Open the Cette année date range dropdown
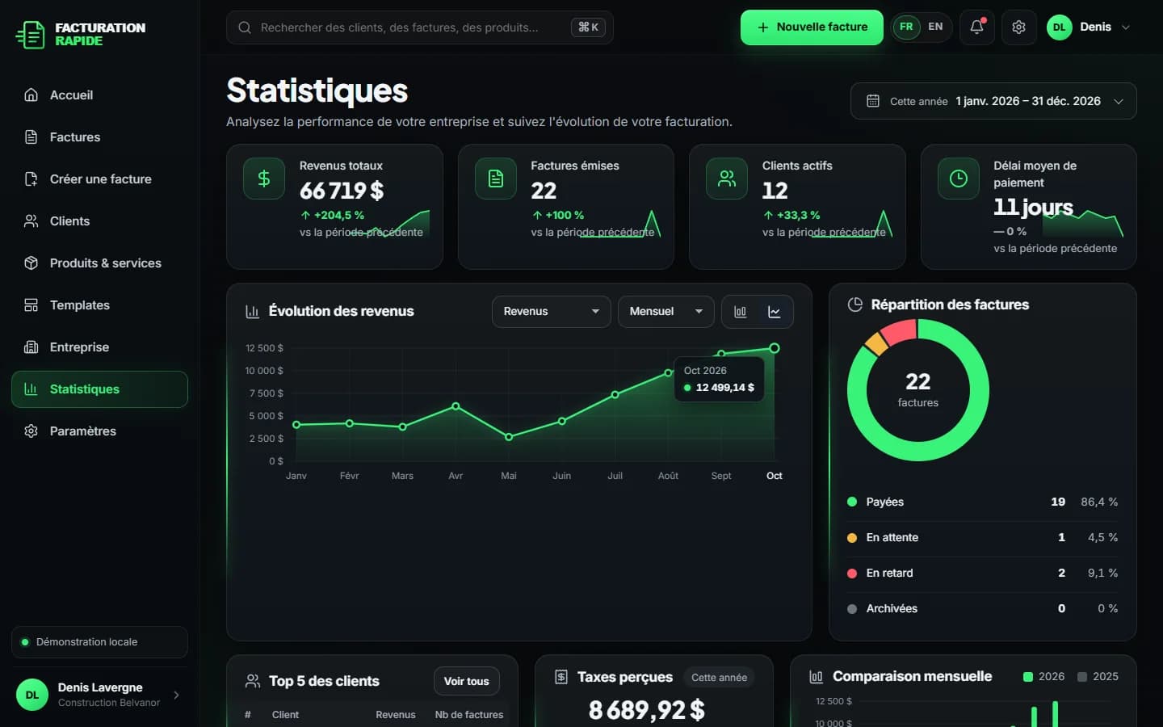Viewport: 1163px width, 727px height. click(993, 101)
